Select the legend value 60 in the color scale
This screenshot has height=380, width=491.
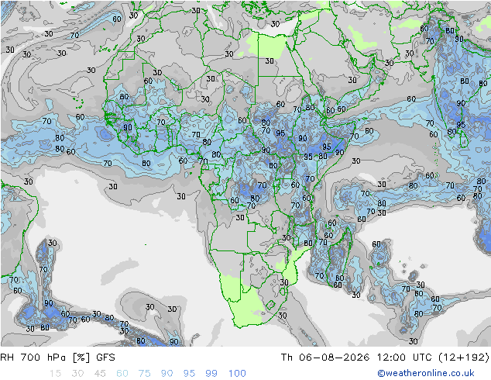click(122, 374)
